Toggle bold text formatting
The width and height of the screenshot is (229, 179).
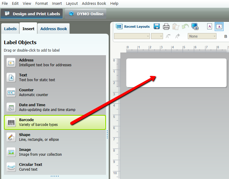click(x=225, y=36)
